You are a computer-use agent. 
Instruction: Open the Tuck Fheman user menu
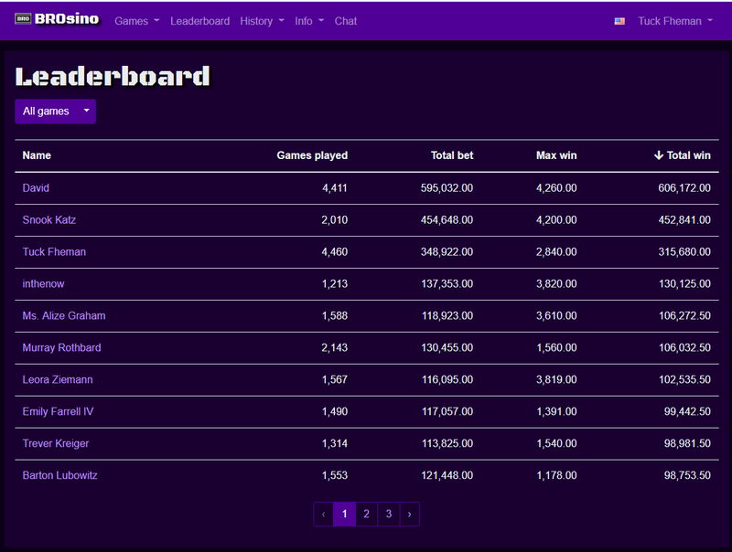click(x=675, y=21)
